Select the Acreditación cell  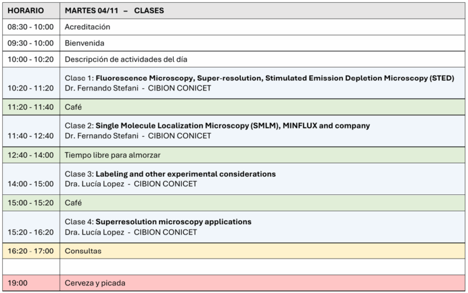[x=87, y=27]
